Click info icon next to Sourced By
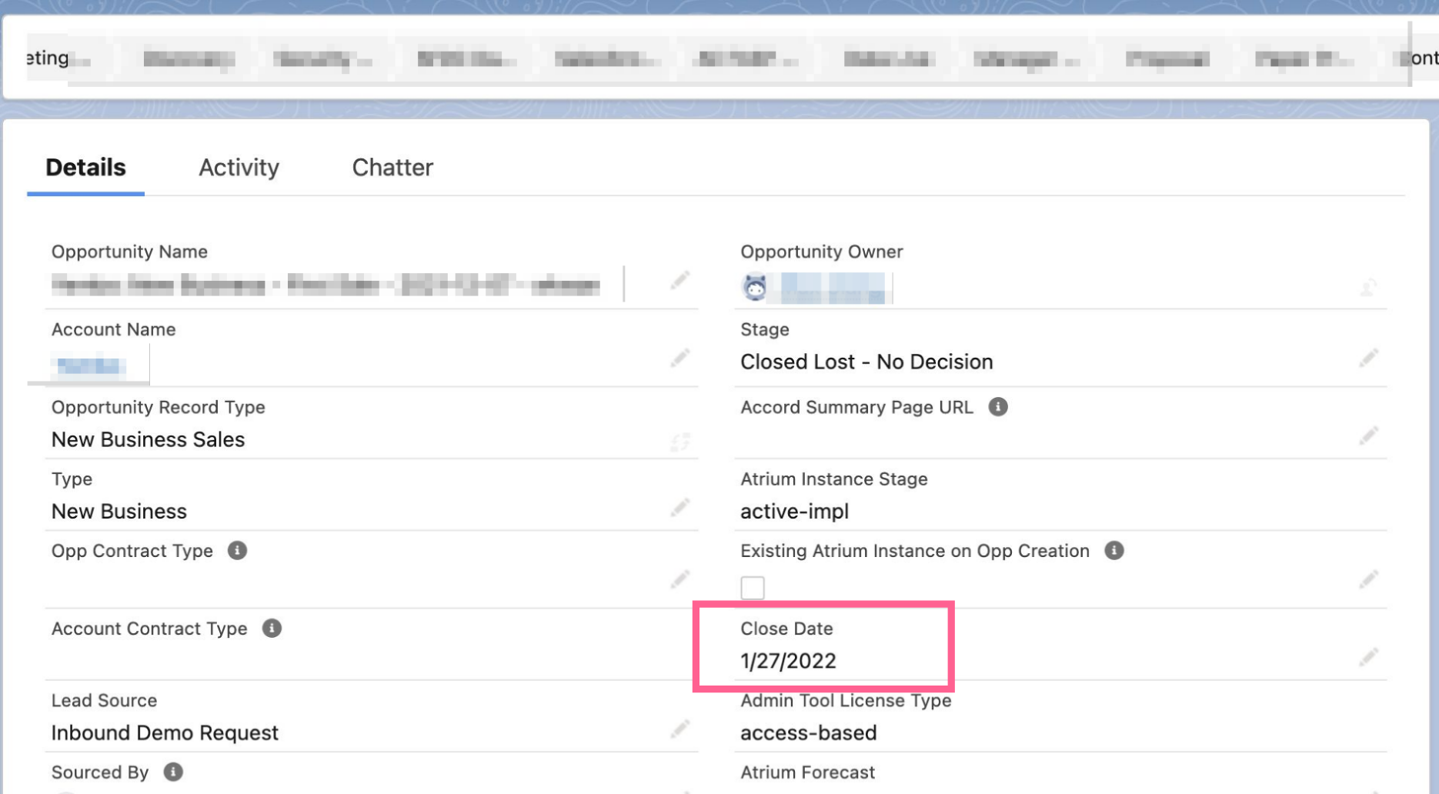This screenshot has height=794, width=1439. (173, 772)
